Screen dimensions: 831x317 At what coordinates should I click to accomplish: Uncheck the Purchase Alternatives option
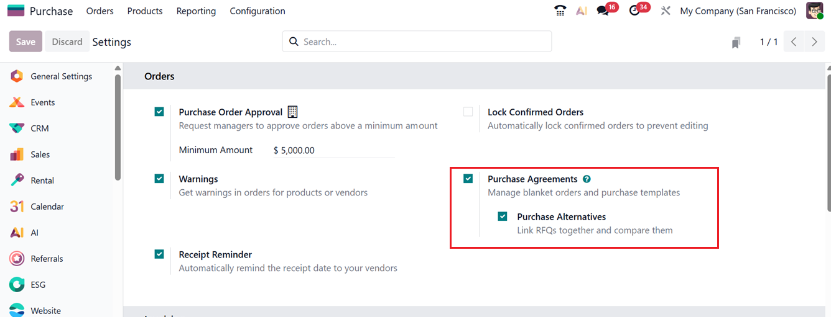pos(503,217)
